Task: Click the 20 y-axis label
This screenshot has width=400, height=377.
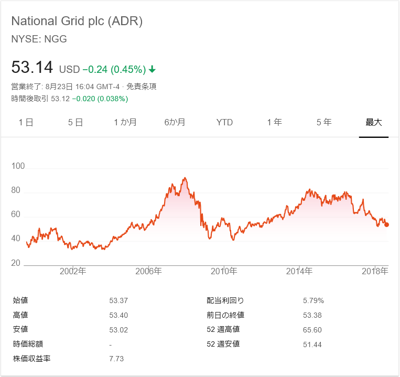Action: [x=16, y=263]
